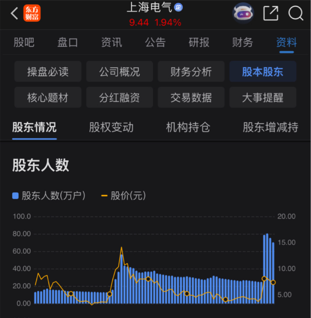Image resolution: width=311 pixels, height=318 pixels.
Task: Toggle the 股东人数(万户) legend blue swatch
Action: (16, 196)
